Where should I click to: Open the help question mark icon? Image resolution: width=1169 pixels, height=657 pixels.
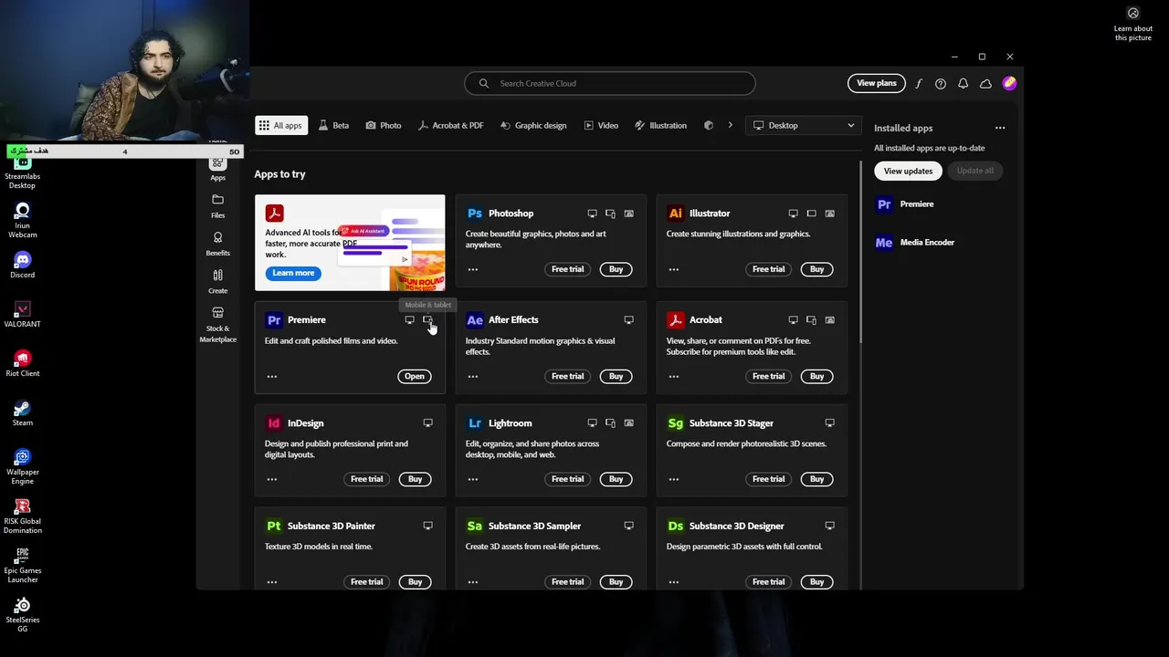(x=941, y=84)
